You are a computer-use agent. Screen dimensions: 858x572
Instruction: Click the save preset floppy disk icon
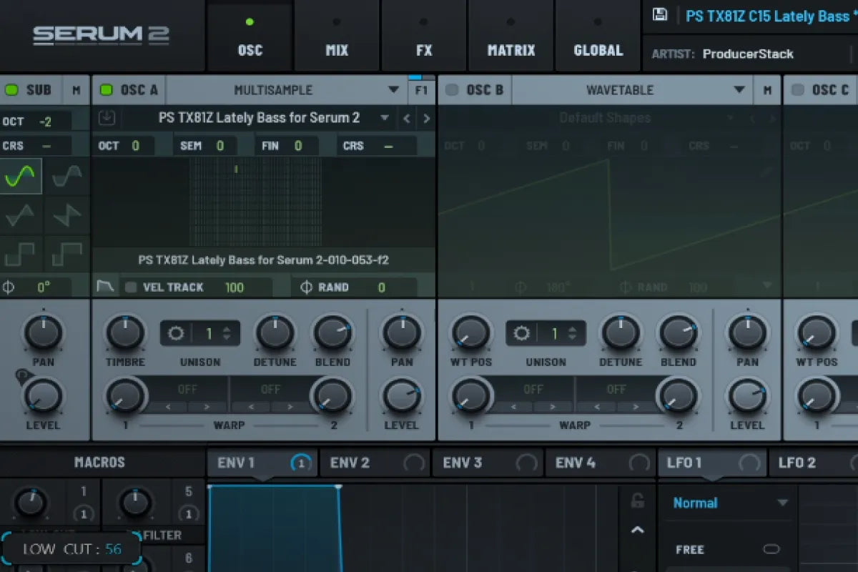[x=660, y=15]
